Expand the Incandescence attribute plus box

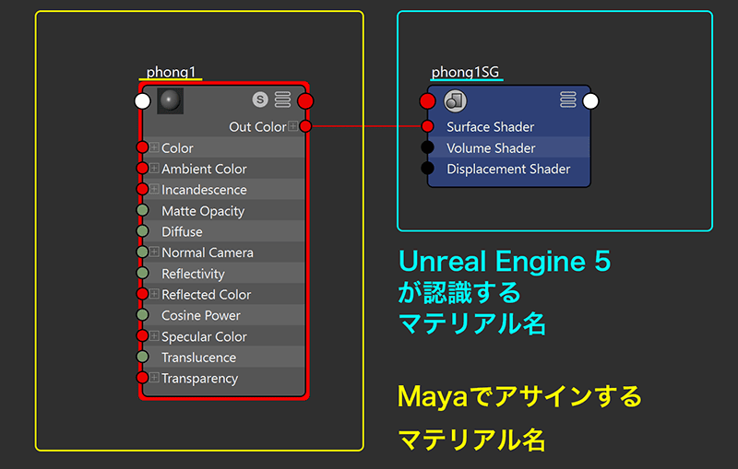(x=154, y=189)
